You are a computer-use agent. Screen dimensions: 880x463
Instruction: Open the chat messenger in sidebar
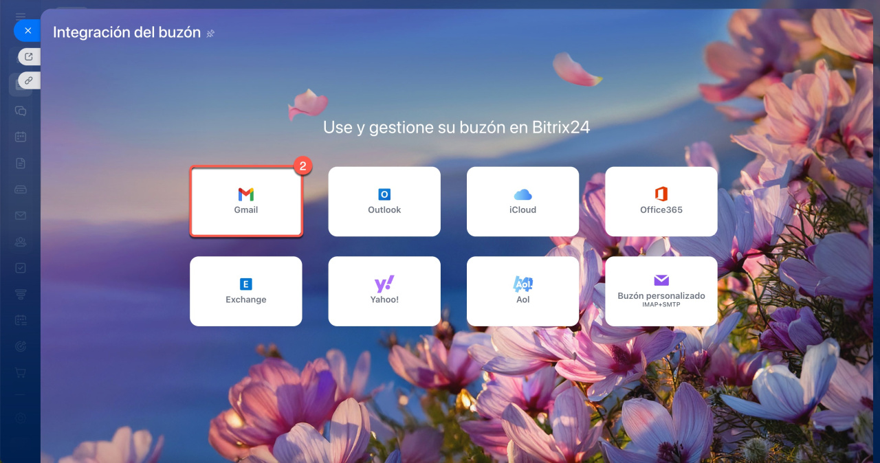pos(21,111)
